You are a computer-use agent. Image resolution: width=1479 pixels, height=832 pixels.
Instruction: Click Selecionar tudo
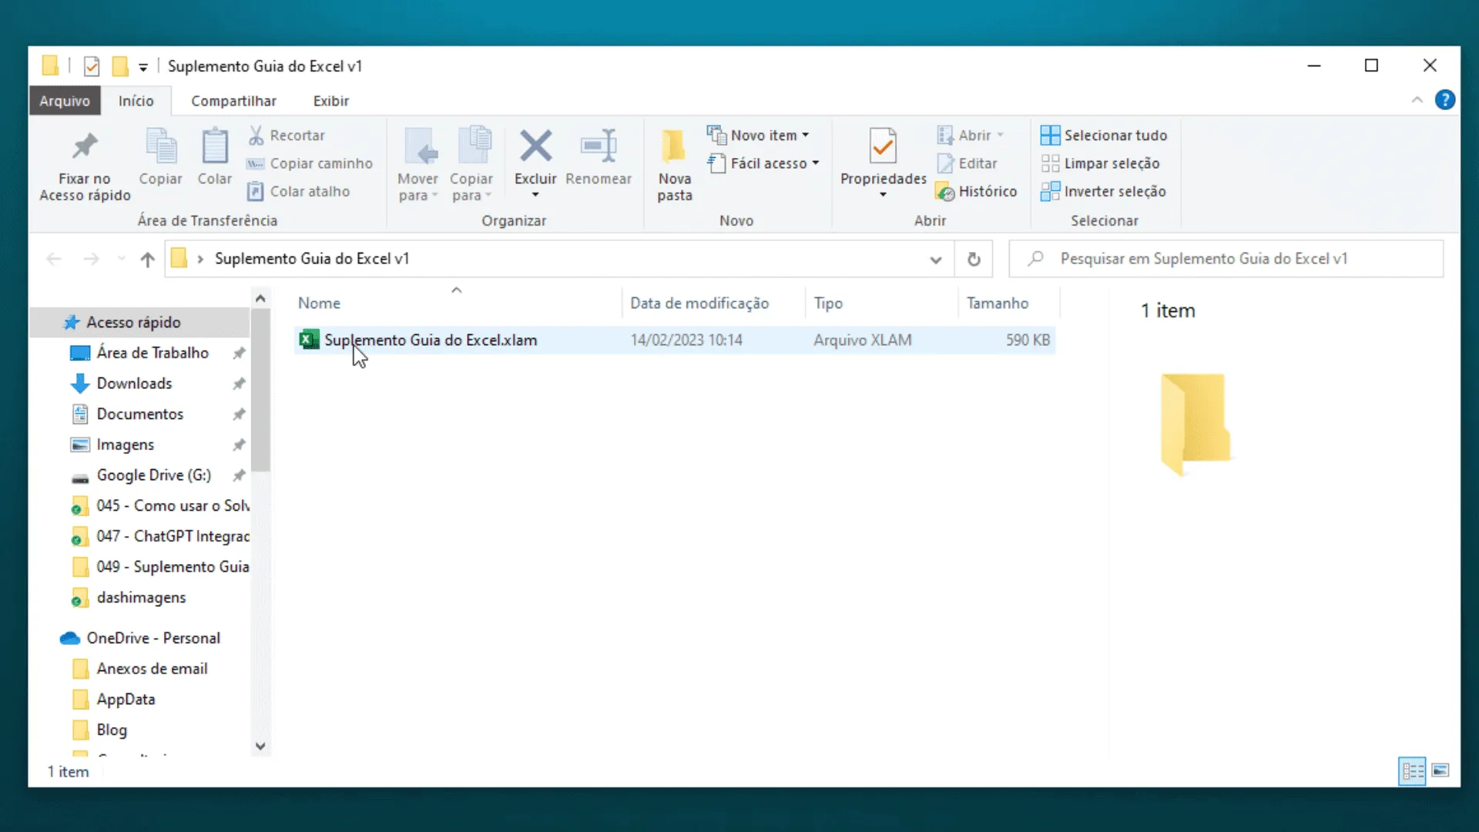coord(1103,136)
